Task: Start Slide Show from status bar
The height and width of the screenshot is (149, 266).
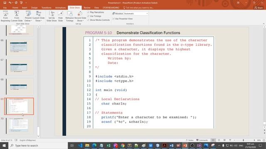Action: [230, 140]
